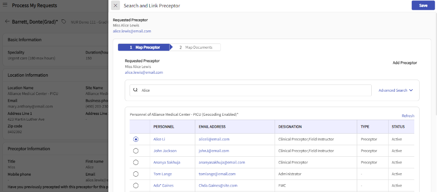Open the Map Preceptor step

point(144,47)
